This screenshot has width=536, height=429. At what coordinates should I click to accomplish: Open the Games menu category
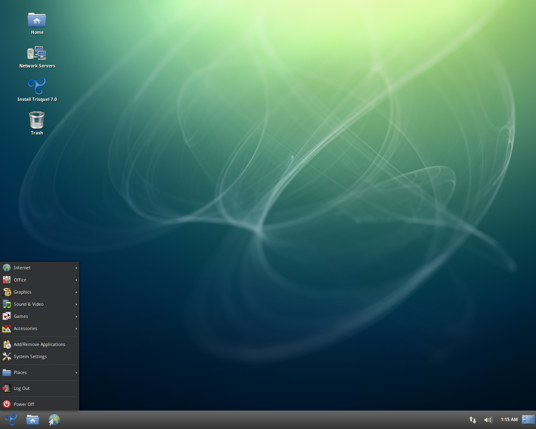[x=40, y=316]
